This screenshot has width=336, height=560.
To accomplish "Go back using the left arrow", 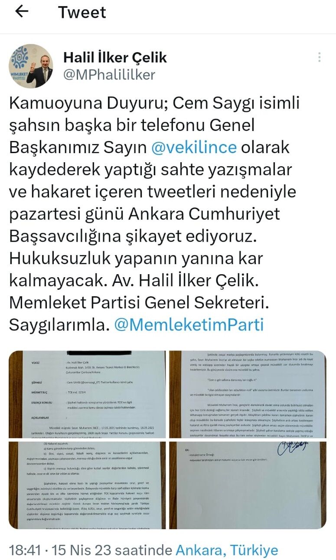I will pyautogui.click(x=22, y=12).
